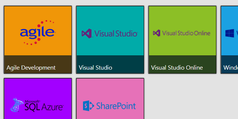Click the small Microsoft text above SQL Azure
The image size is (238, 119).
(31, 101)
